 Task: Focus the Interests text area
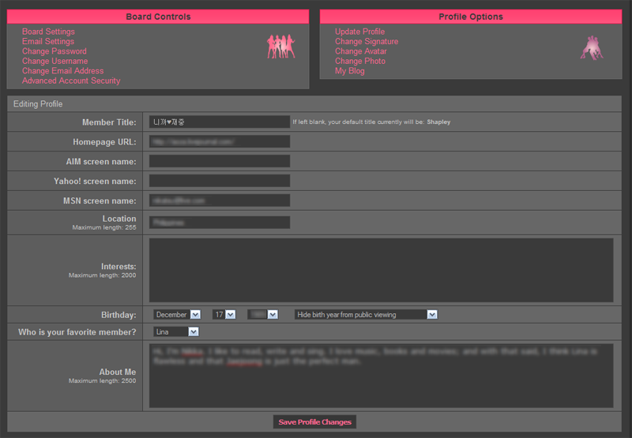click(381, 270)
